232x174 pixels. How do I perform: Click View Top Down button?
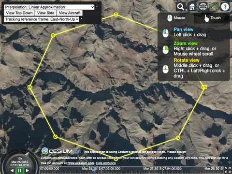coord(19,13)
